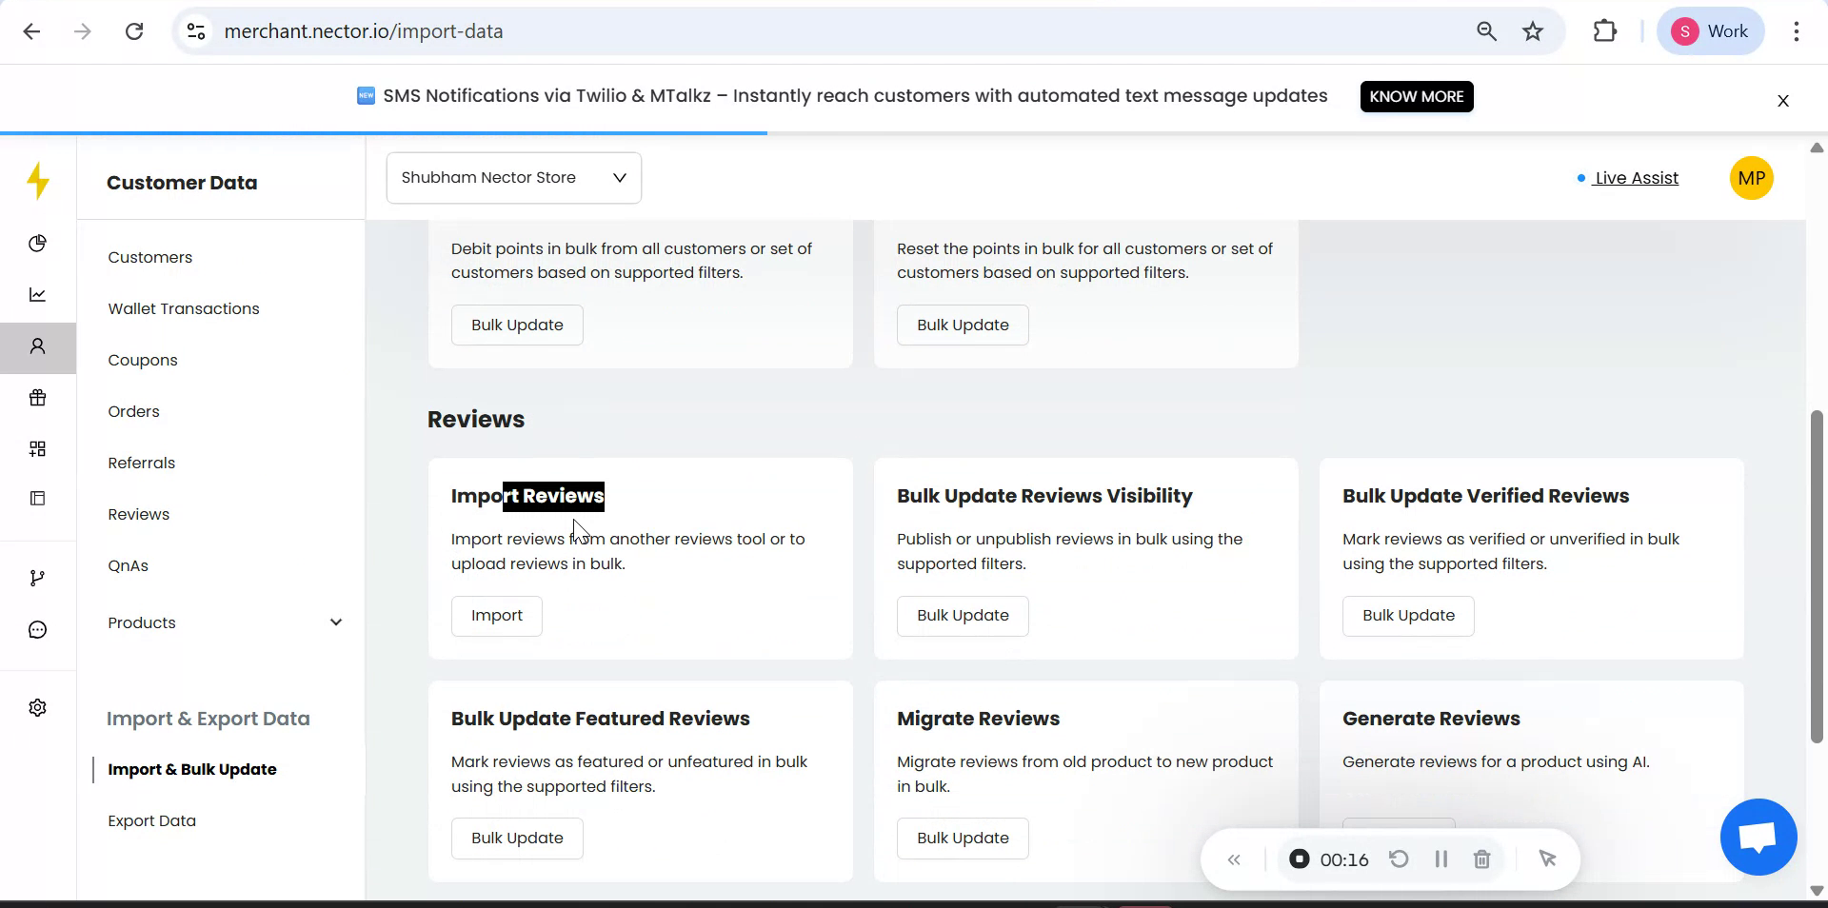Collapse the recording toolbar with double chevron
Screen dimensions: 1828x908
[1234, 860]
